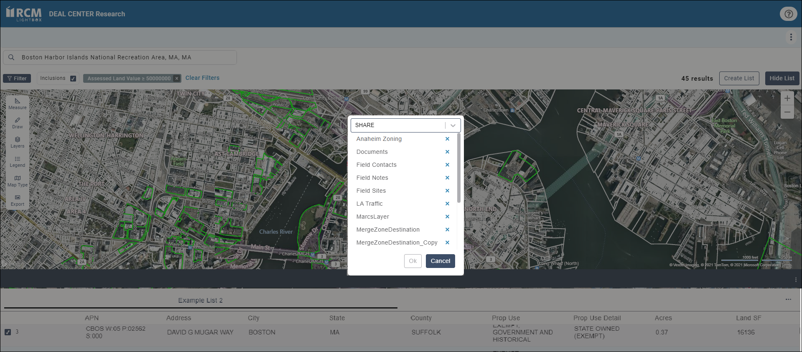Click the Clear Filters link
The width and height of the screenshot is (802, 352).
202,78
